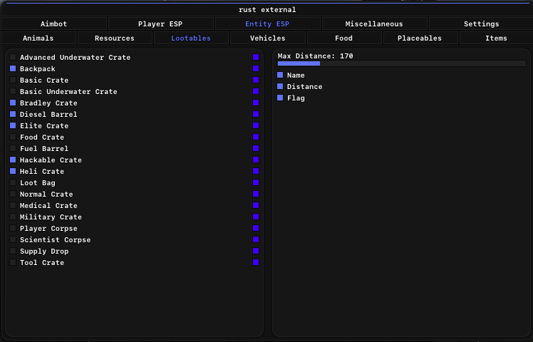Select the Entity ESP tab
The height and width of the screenshot is (342, 533).
pyautogui.click(x=267, y=24)
